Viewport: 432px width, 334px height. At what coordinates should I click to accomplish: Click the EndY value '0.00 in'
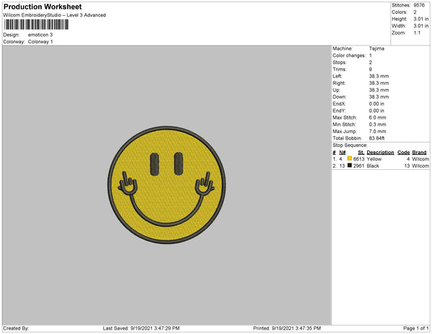(377, 110)
